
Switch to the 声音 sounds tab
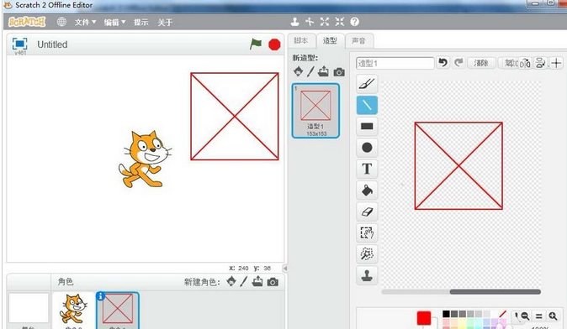358,41
